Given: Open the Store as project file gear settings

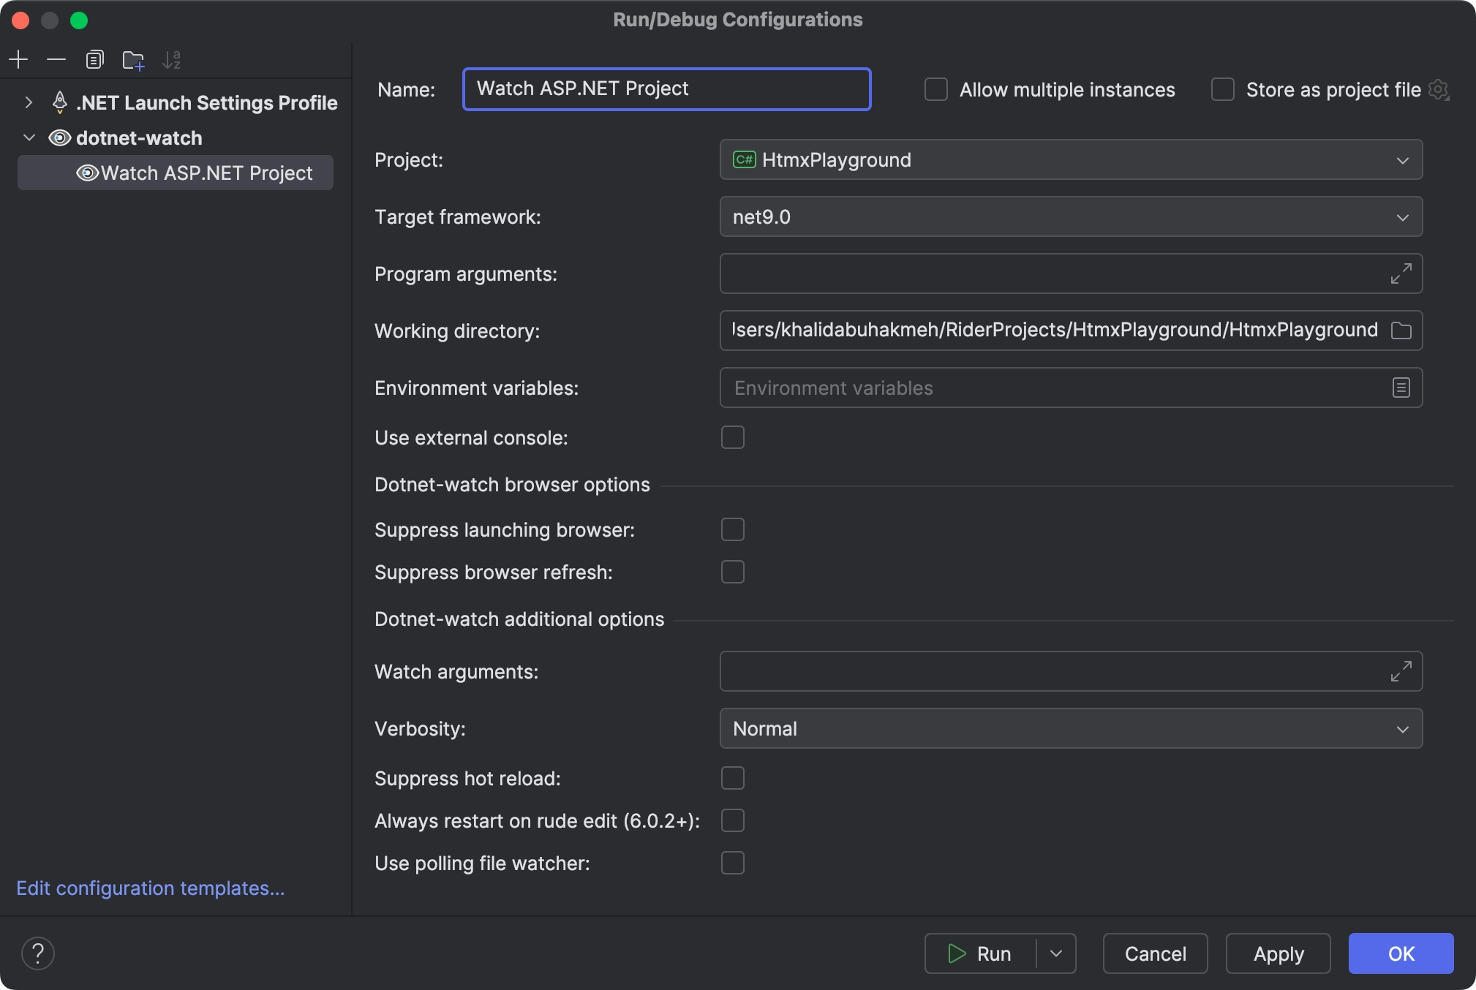Looking at the screenshot, I should 1439,90.
